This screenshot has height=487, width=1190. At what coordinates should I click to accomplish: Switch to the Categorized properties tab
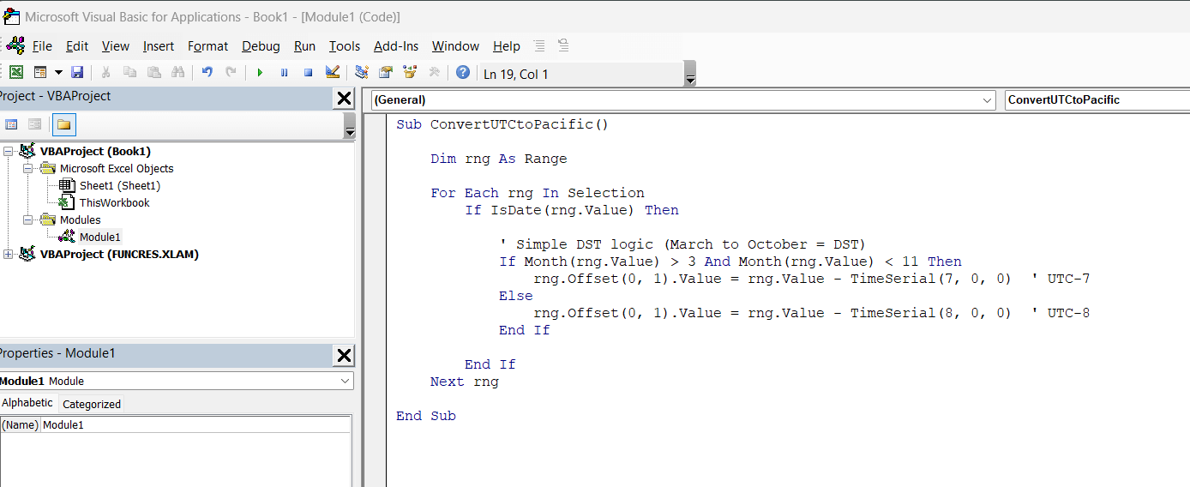point(92,404)
